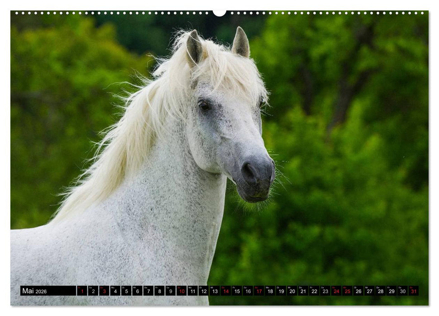Click the highlighted holiday date 14
This screenshot has width=439, height=316.
226,292
